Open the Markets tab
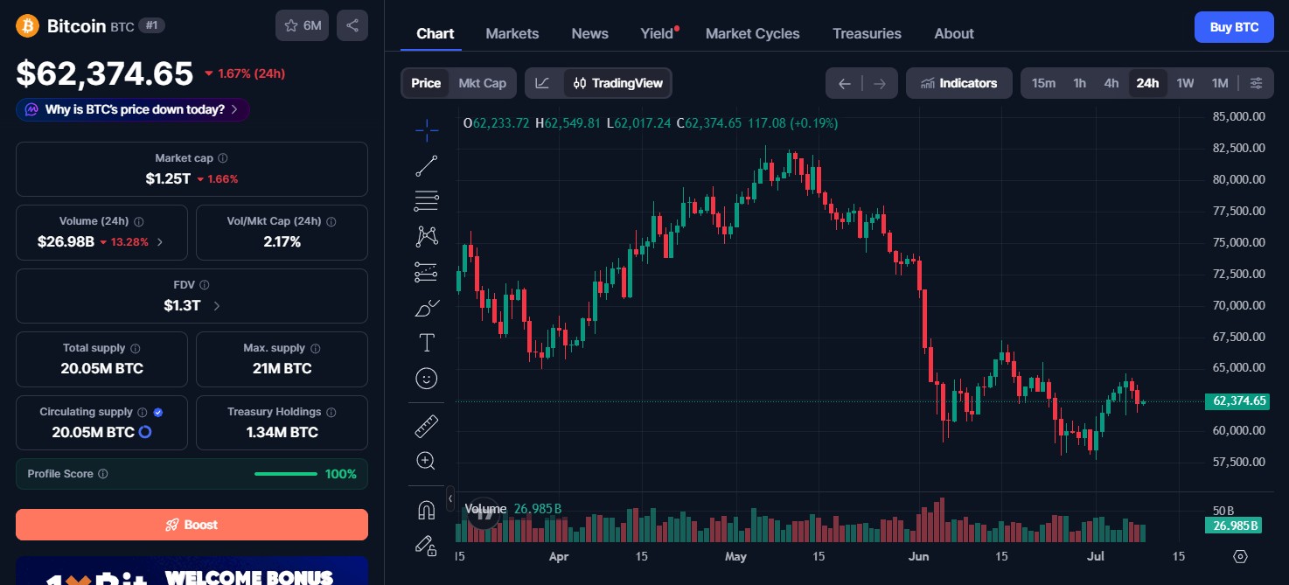The height and width of the screenshot is (585, 1289). 512,33
